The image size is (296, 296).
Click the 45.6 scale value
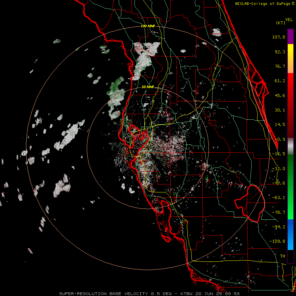point(280,95)
